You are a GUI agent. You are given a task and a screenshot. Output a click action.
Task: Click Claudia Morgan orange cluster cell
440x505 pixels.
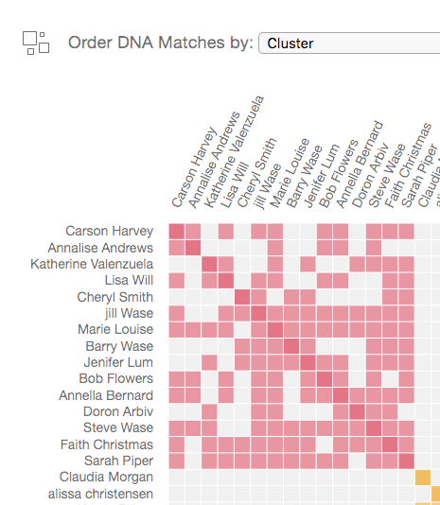[x=423, y=478]
